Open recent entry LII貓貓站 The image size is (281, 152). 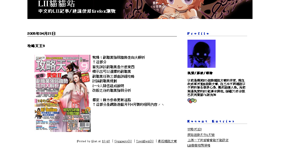pos(199,146)
